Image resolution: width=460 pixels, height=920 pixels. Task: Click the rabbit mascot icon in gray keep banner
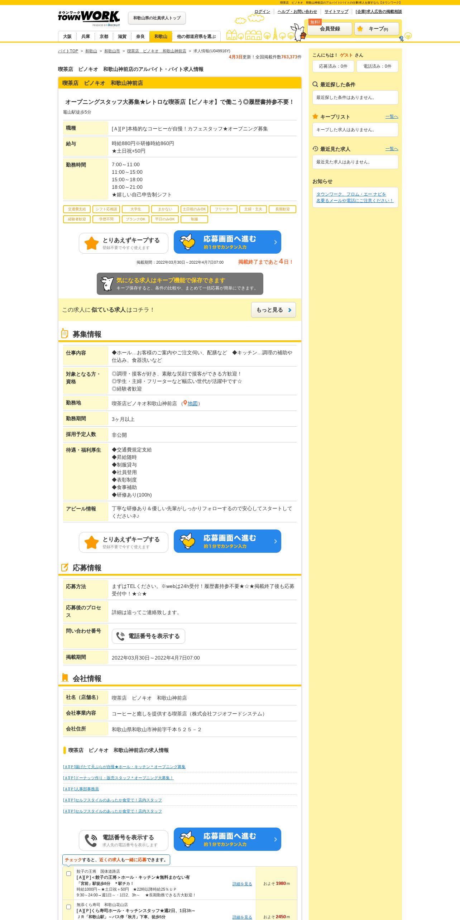107,284
